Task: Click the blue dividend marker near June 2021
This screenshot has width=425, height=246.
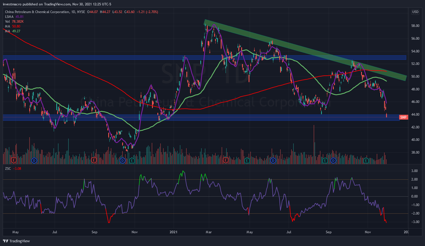Action: (x=273, y=160)
